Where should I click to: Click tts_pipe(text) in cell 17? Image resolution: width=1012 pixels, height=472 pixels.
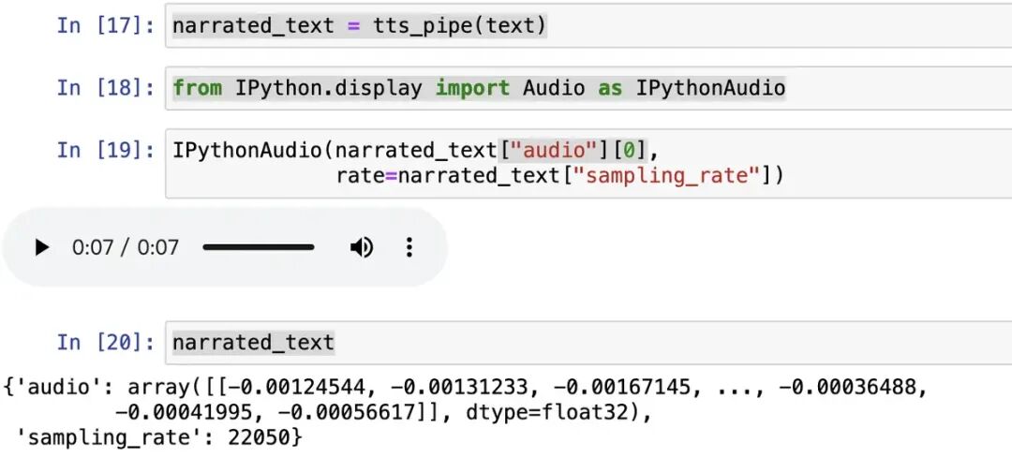tap(459, 26)
